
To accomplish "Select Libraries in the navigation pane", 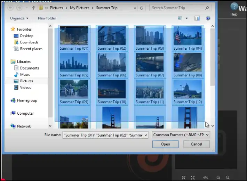I will point(21,61).
